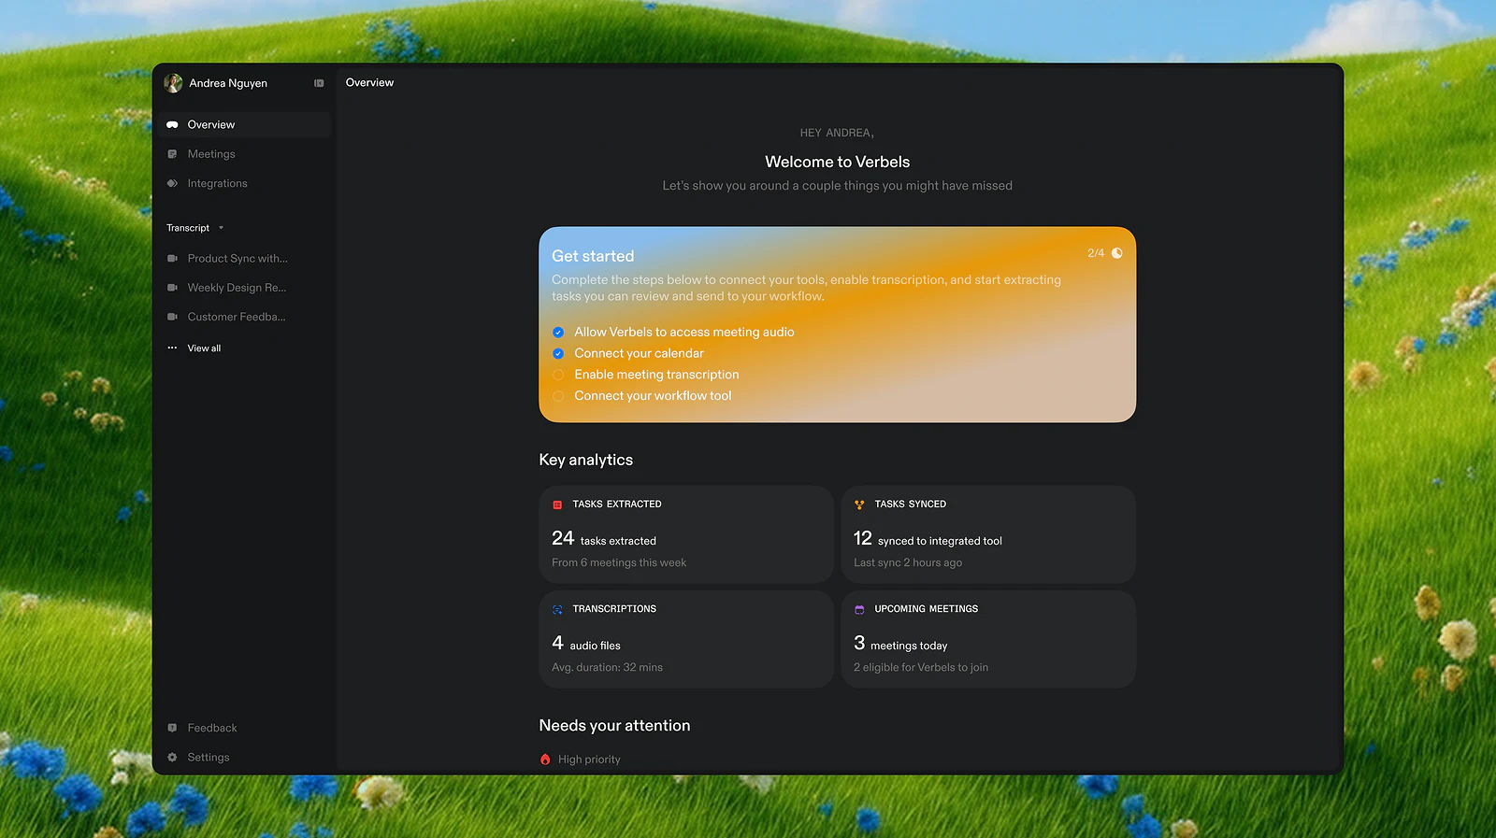Click the ellipsis icon next to View all

[172, 348]
